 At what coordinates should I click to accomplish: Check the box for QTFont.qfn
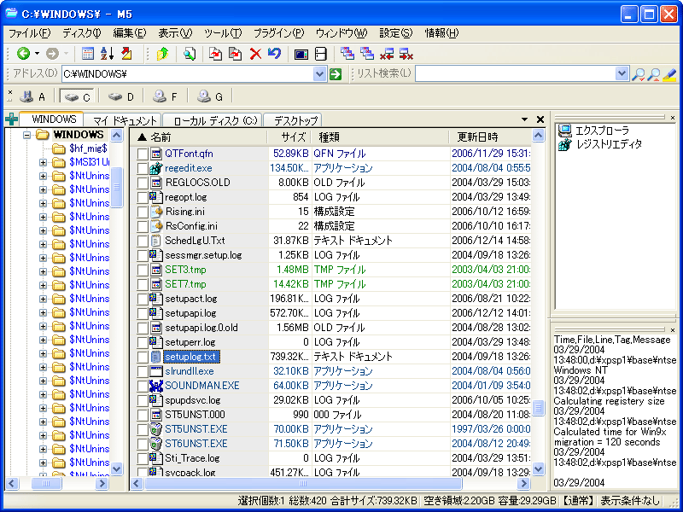coord(143,154)
